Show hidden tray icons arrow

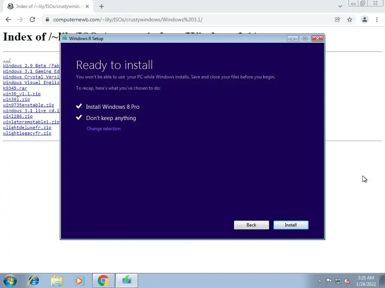[x=320, y=281]
